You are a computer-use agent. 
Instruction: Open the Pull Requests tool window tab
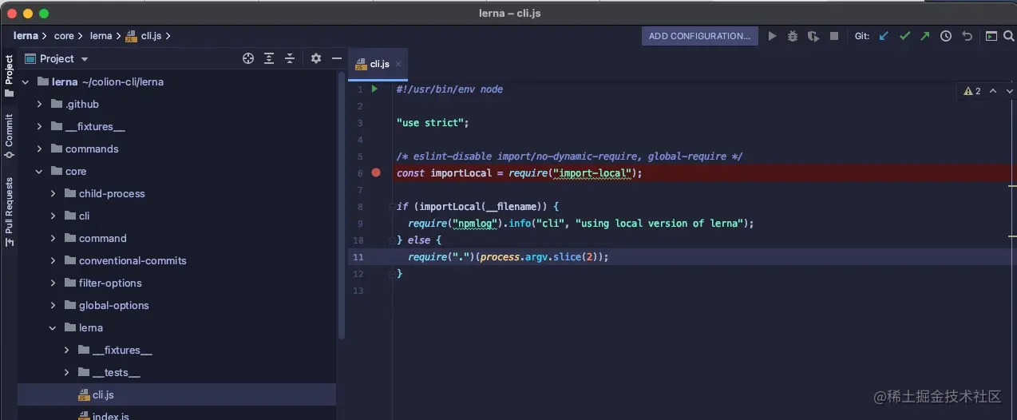coord(9,211)
